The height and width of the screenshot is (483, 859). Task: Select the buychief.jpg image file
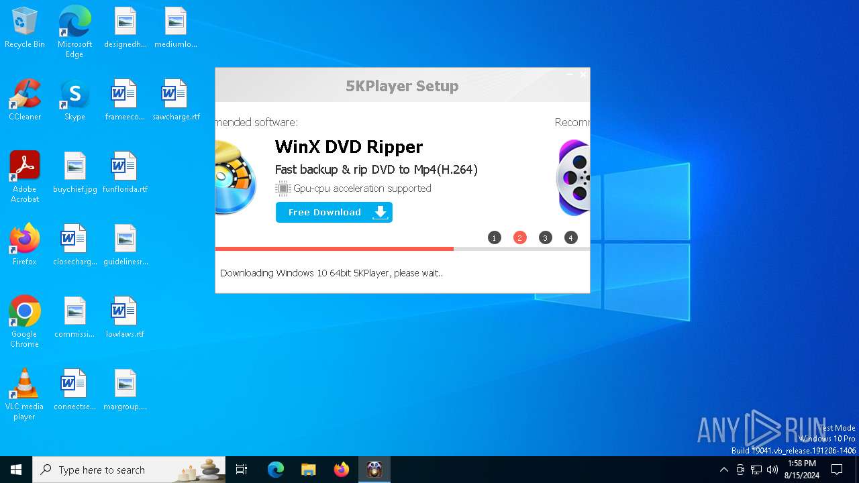tap(74, 173)
